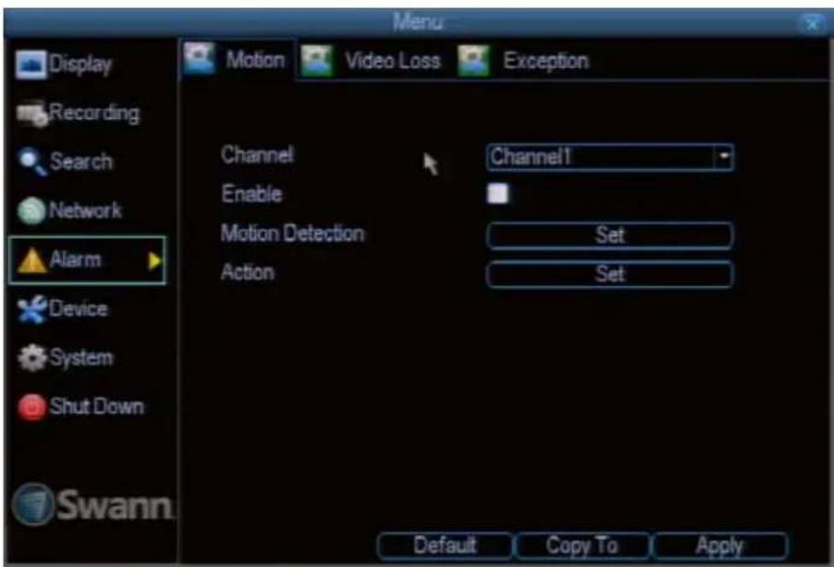Screen dimensions: 834x567
Task: Switch to the Motion tab
Action: tap(237, 59)
